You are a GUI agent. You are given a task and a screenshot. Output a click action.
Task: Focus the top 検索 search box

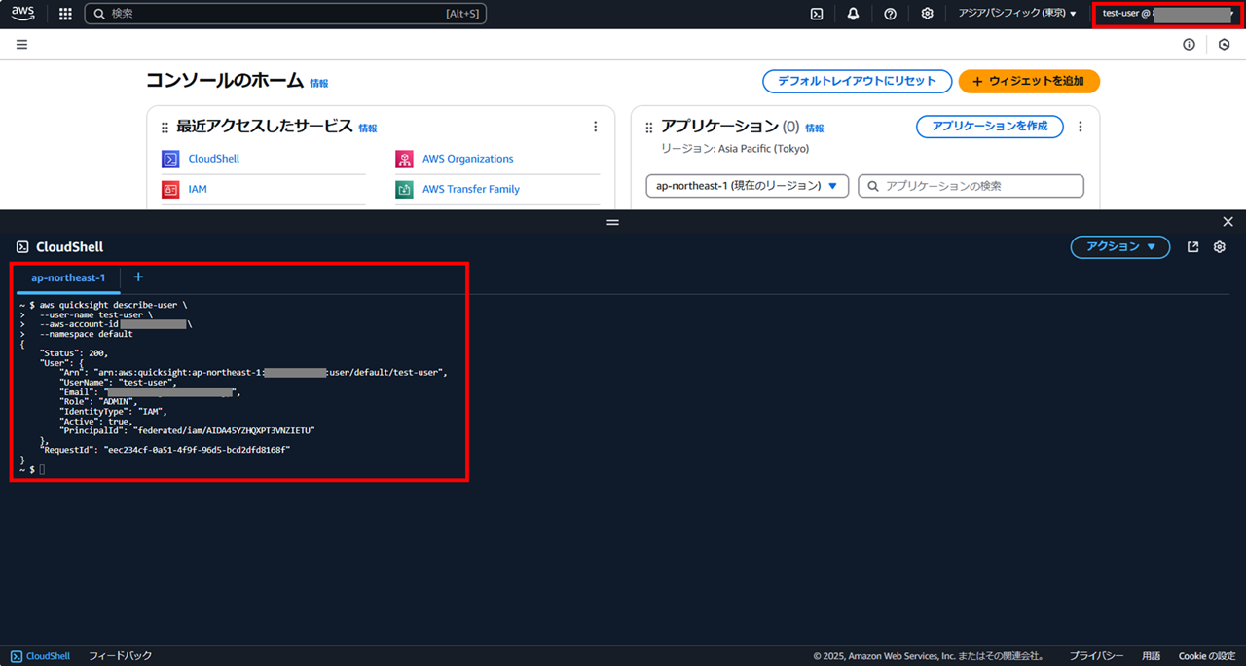pyautogui.click(x=285, y=14)
